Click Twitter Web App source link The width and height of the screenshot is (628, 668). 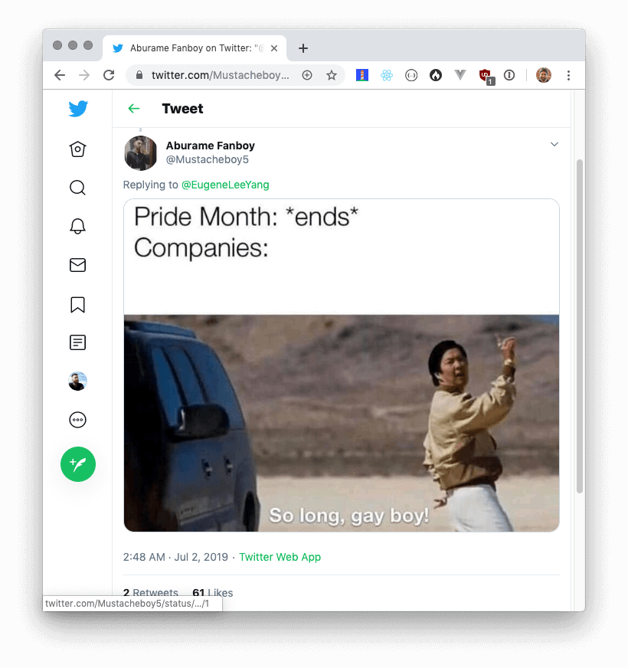point(280,557)
